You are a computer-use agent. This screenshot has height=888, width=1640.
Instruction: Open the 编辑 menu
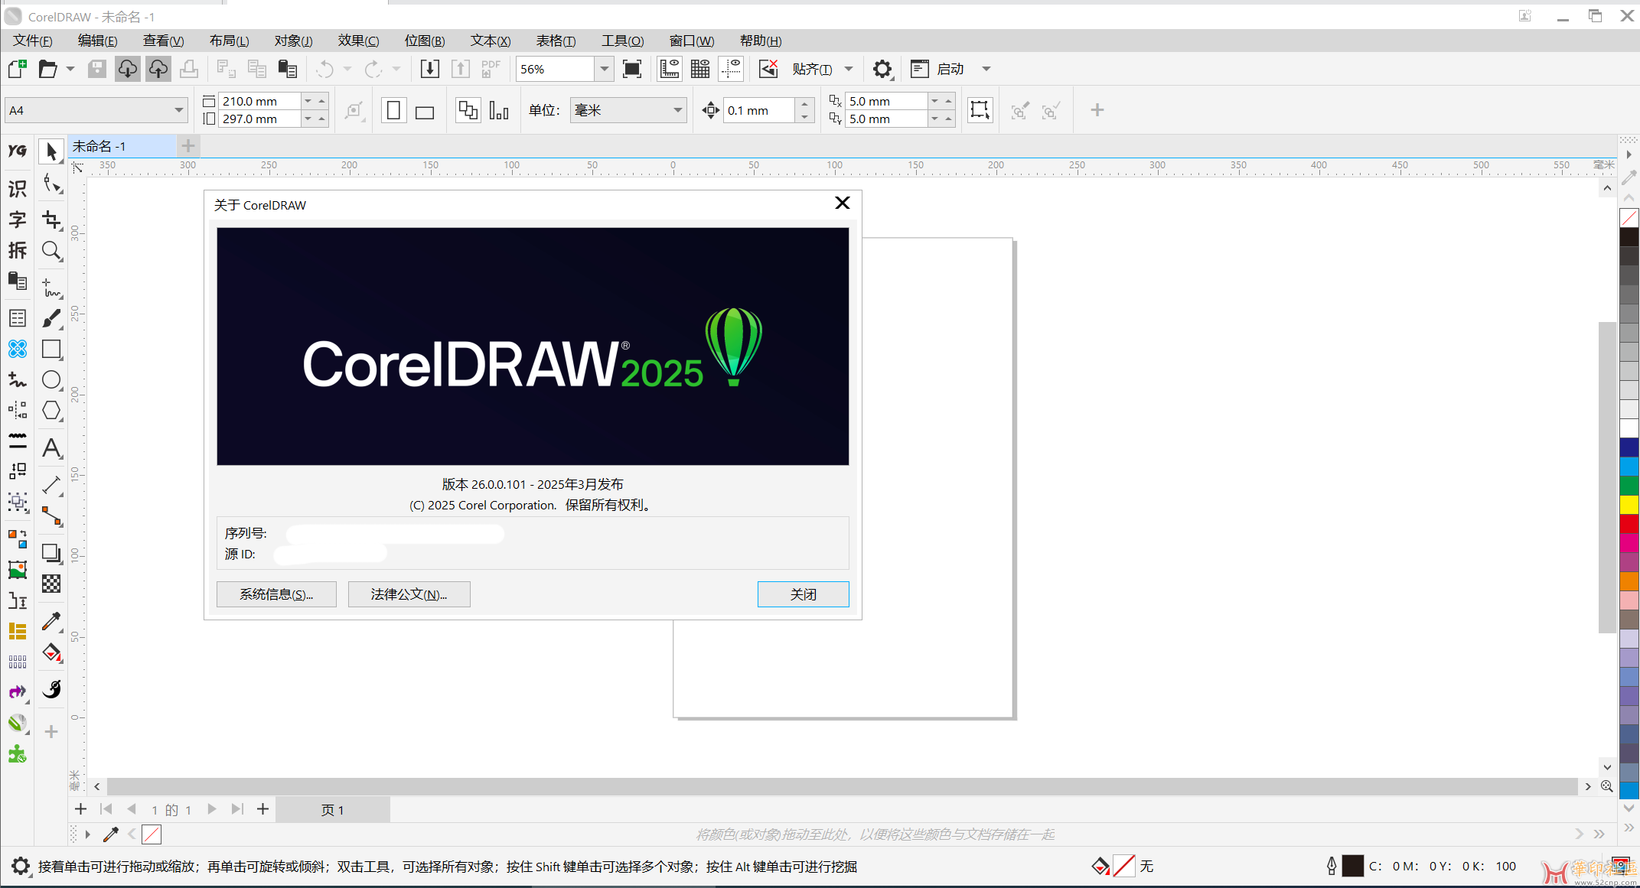[97, 41]
